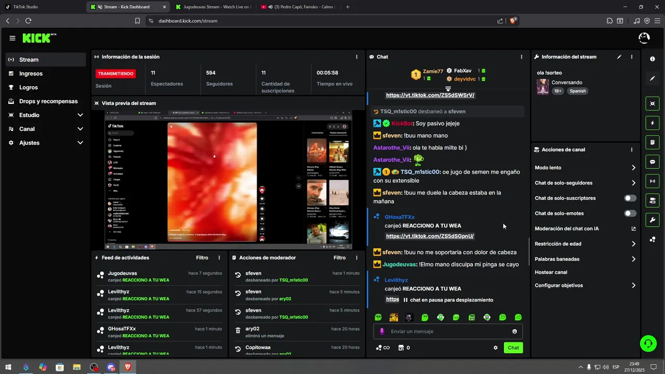Click the expand arrow under chat leaderboard
This screenshot has width=665, height=374.
(x=448, y=89)
